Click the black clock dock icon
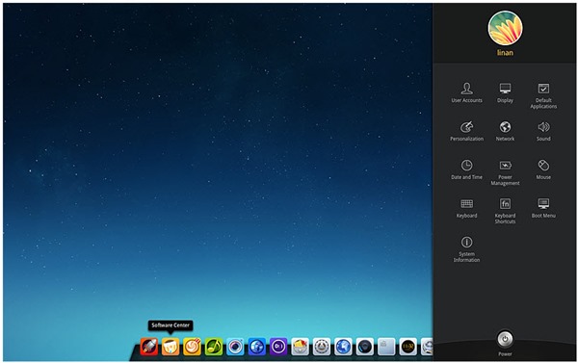The width and height of the screenshot is (578, 363). pyautogui.click(x=408, y=347)
